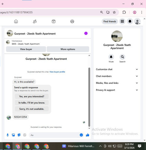
Task: Click the View buyer button
Action: pyautogui.click(x=26, y=49)
